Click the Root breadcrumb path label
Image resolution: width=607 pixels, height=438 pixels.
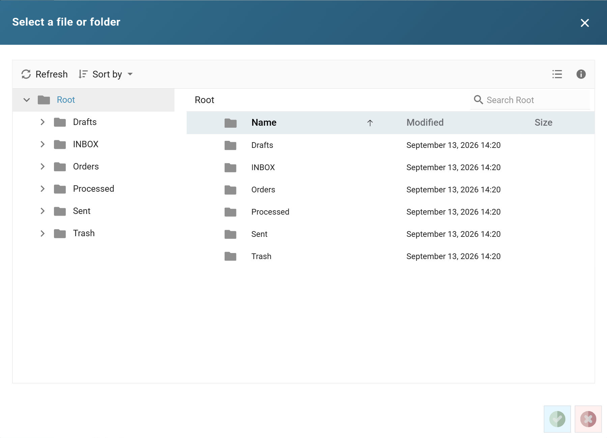204,100
